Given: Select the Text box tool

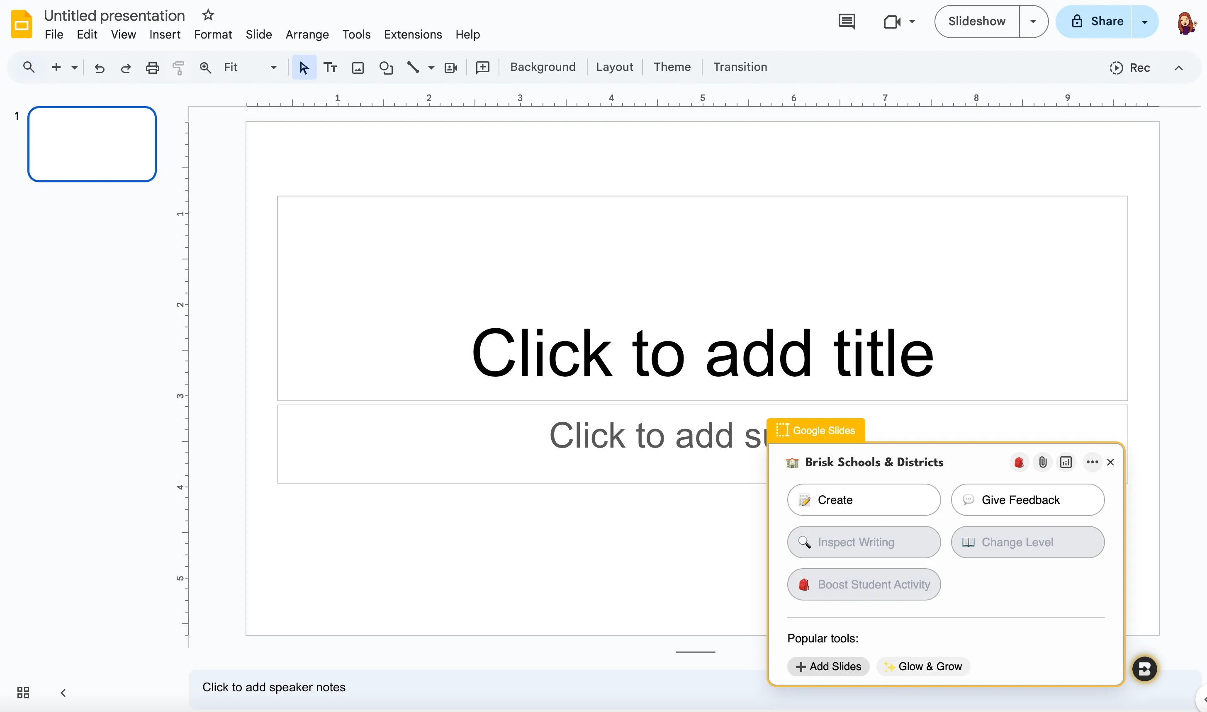Looking at the screenshot, I should (330, 68).
